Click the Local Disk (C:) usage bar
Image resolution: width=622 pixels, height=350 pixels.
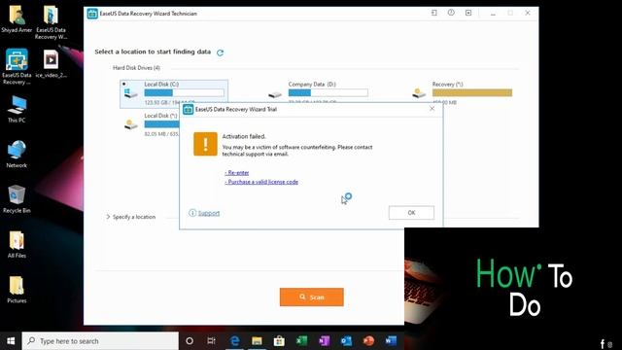(x=184, y=93)
